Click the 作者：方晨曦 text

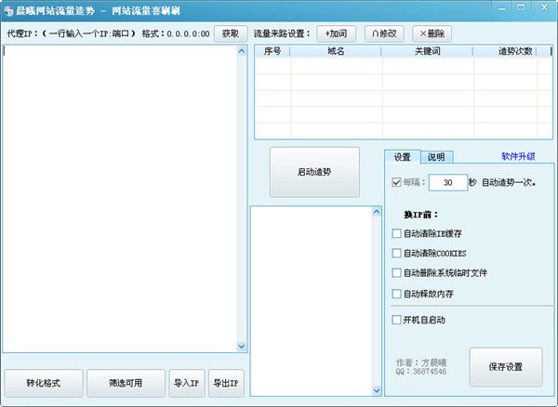click(x=421, y=362)
